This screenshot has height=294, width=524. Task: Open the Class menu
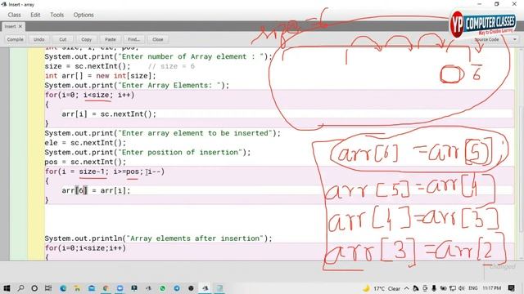tap(15, 15)
